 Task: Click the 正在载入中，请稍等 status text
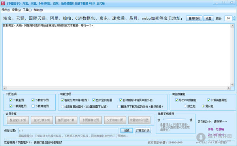pyautogui.click(x=213, y=122)
